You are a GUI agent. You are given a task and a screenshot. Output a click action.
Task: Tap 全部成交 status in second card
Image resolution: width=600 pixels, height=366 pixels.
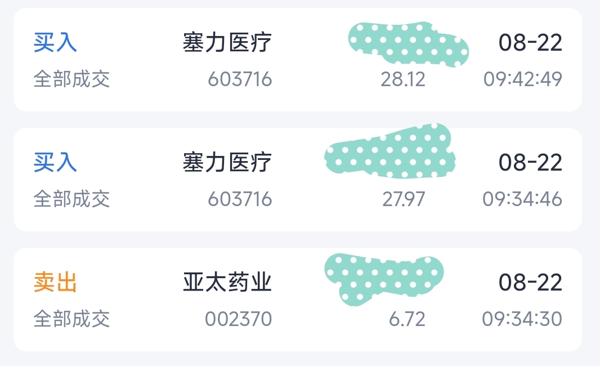pyautogui.click(x=71, y=199)
